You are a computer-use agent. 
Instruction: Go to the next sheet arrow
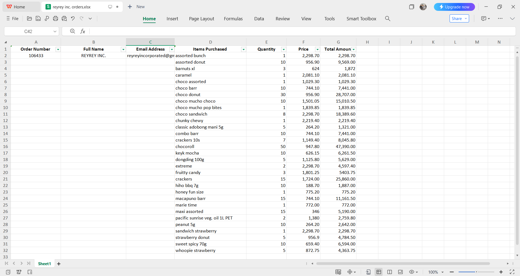point(21,263)
